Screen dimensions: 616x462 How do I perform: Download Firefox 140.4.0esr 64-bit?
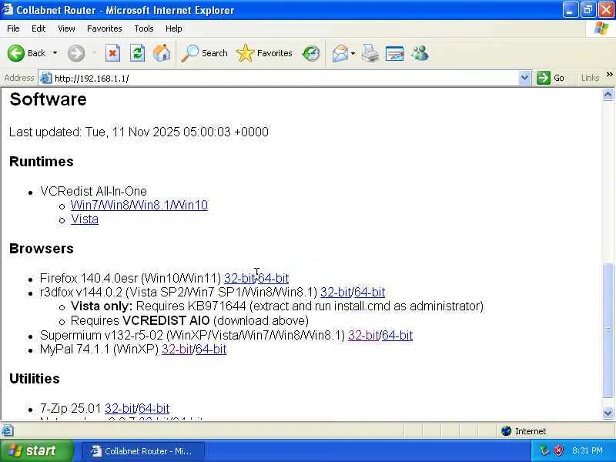pos(273,278)
